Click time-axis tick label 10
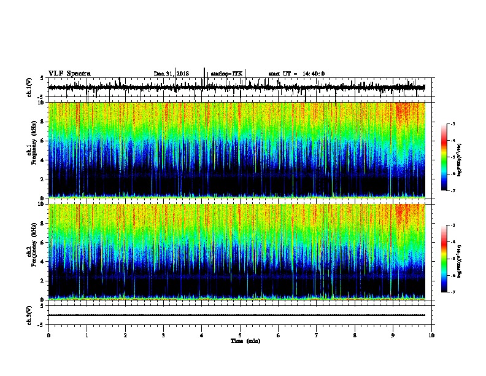This screenshot has width=486, height=376. pos(431,335)
